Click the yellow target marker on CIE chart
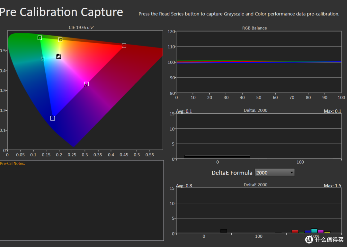Image resolution: width=347 pixels, height=247 pixels. (60, 39)
